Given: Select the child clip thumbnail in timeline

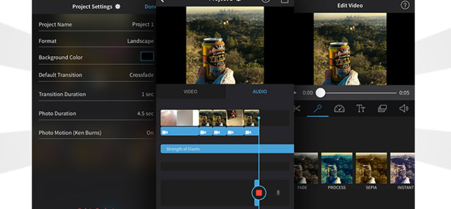Looking at the screenshot, I should tap(235, 118).
